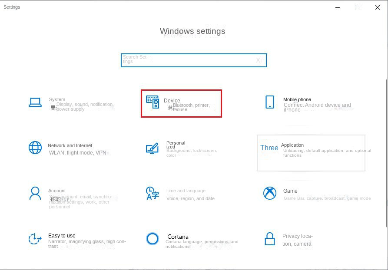Click the Mobile phone icon
Viewport: 388px width, 270px height.
coord(270,102)
